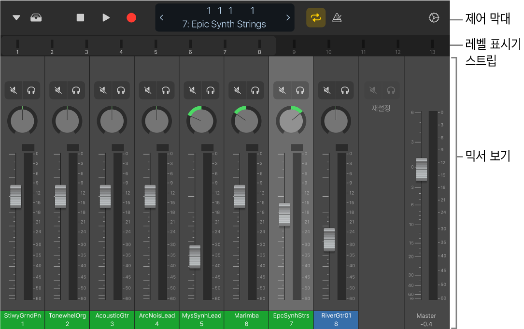
Task: Select the TonewhelOrg 2 track label
Action: (67, 320)
